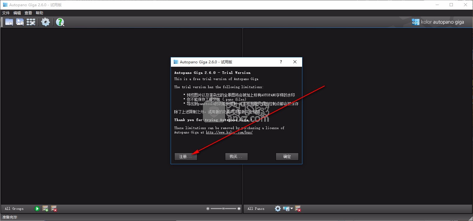This screenshot has height=221, width=473.
Task: Click the zoom-in plus icon beside the slider
Action: [x=239, y=209]
